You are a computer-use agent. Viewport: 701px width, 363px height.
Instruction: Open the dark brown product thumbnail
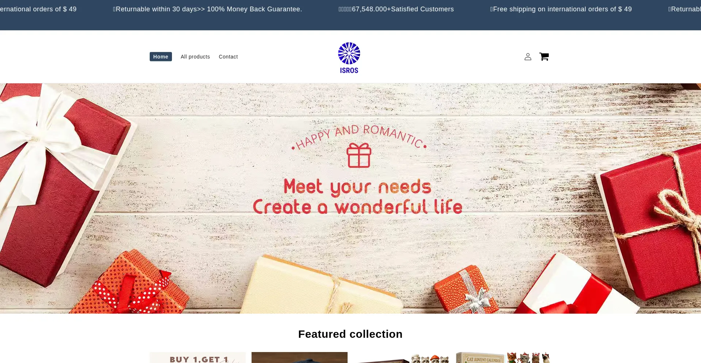[x=299, y=358]
